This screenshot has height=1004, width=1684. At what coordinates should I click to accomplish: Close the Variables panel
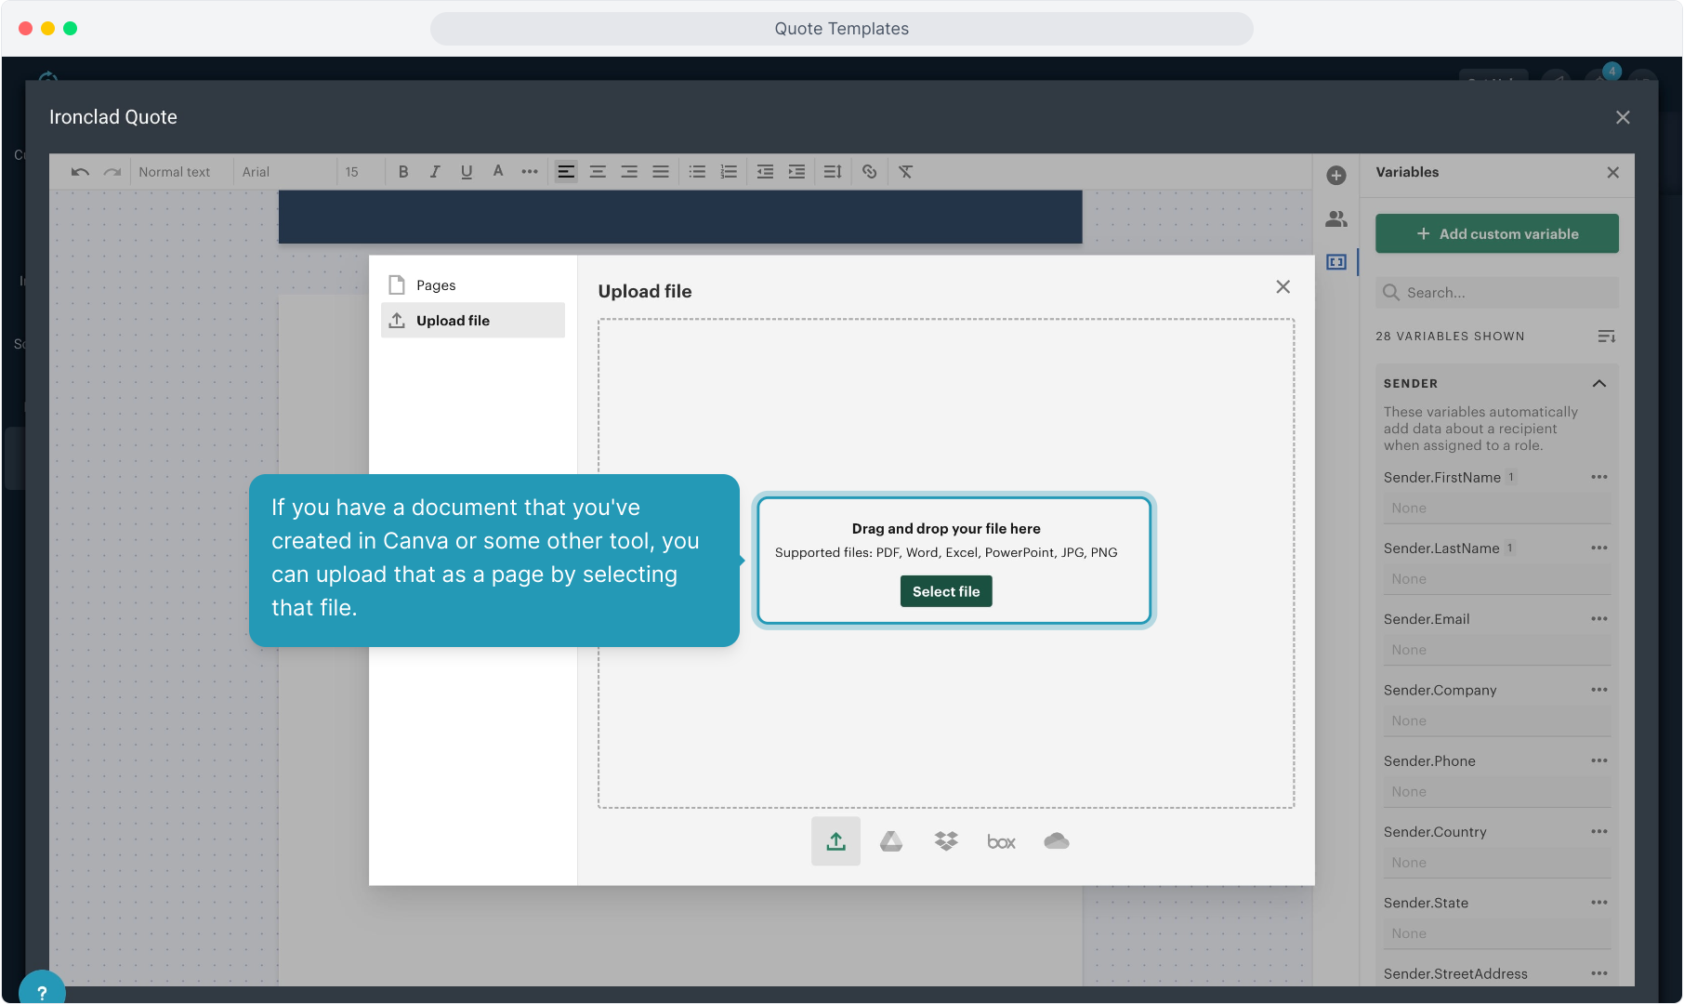pyautogui.click(x=1613, y=173)
